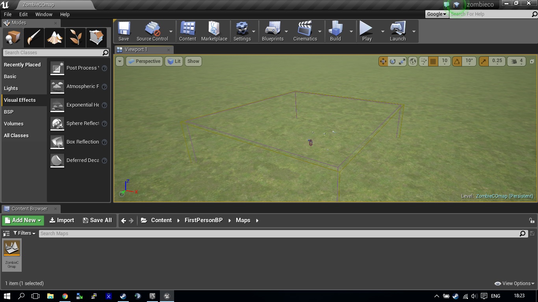Click the Add New button

23,221
